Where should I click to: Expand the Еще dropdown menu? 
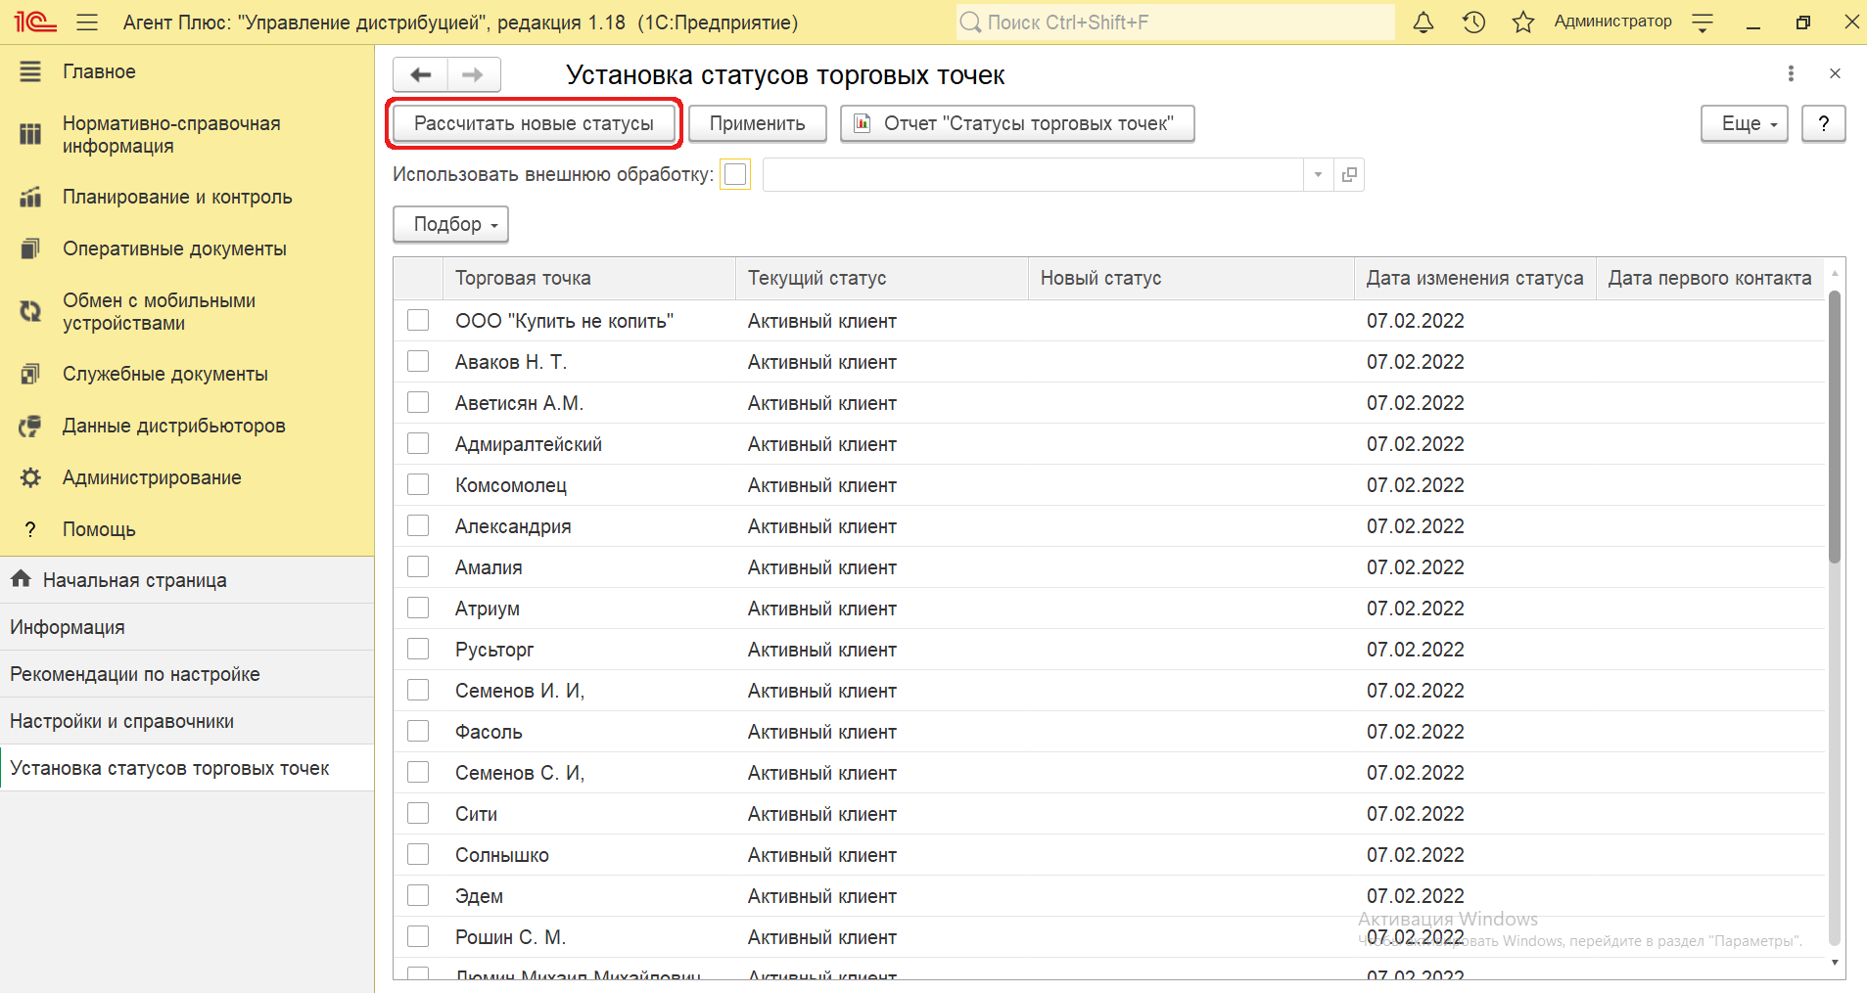pyautogui.click(x=1744, y=124)
